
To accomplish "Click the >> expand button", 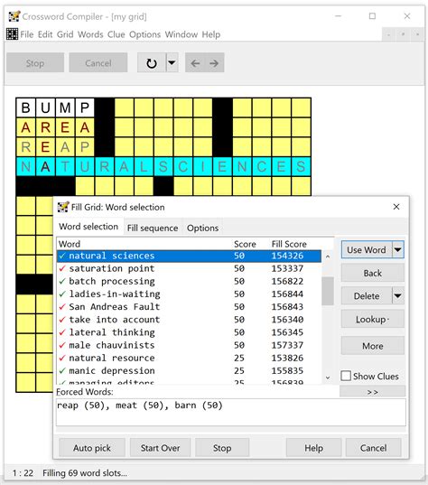I will (372, 392).
